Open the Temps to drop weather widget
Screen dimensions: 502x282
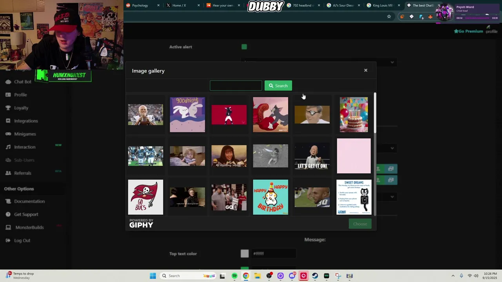click(x=20, y=276)
